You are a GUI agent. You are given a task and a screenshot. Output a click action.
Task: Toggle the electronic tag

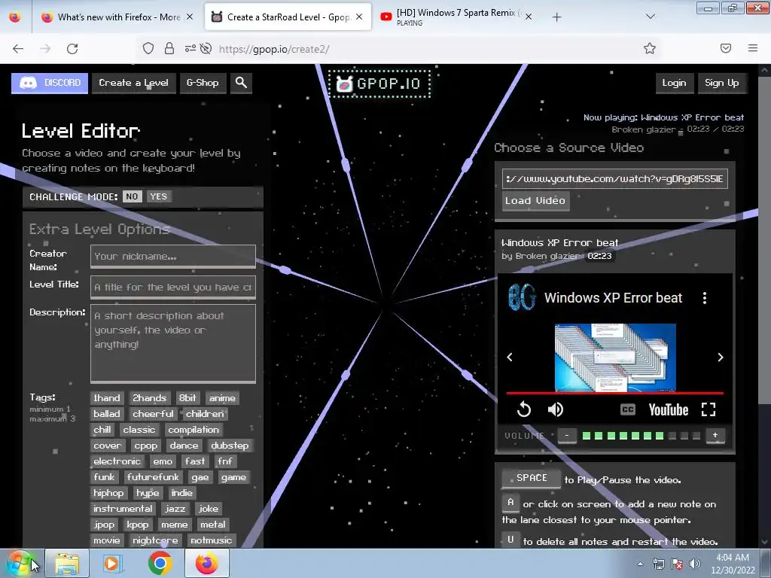tap(117, 461)
